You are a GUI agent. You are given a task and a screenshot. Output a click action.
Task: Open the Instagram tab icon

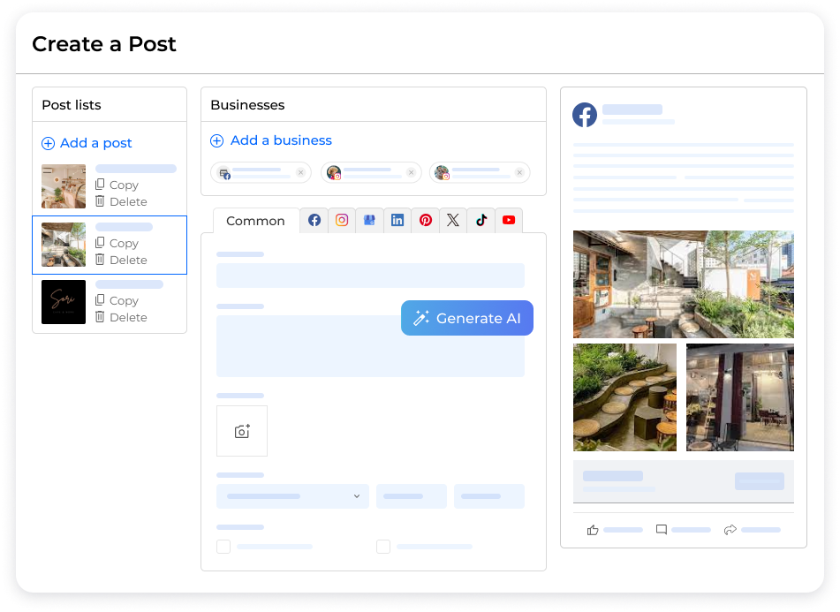(342, 220)
